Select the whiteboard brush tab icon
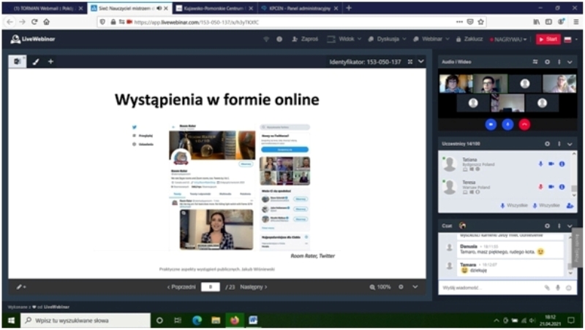Screen dimensions: 585x330 (x=35, y=62)
